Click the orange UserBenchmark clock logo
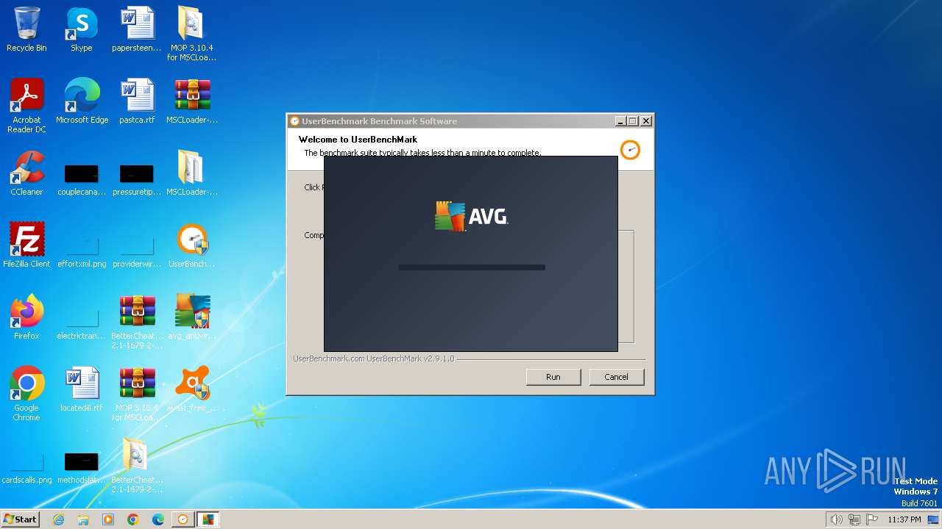The height and width of the screenshot is (529, 942). tap(630, 150)
